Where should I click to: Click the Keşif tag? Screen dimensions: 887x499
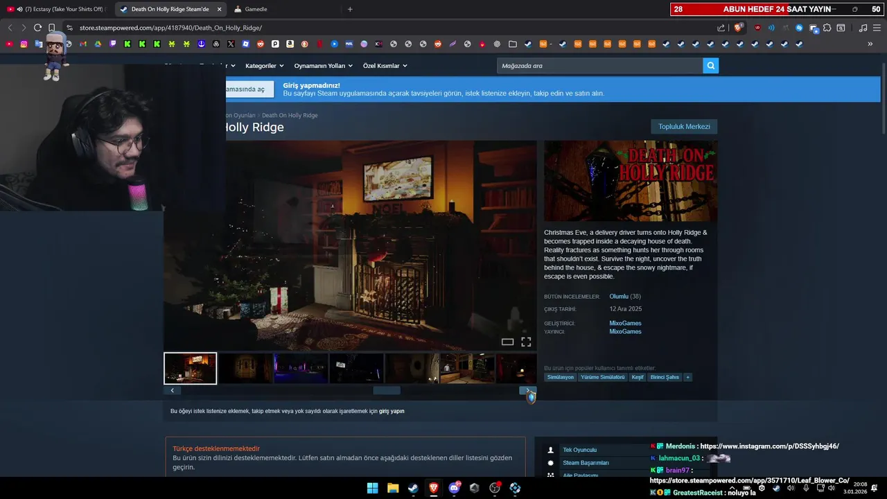638,377
